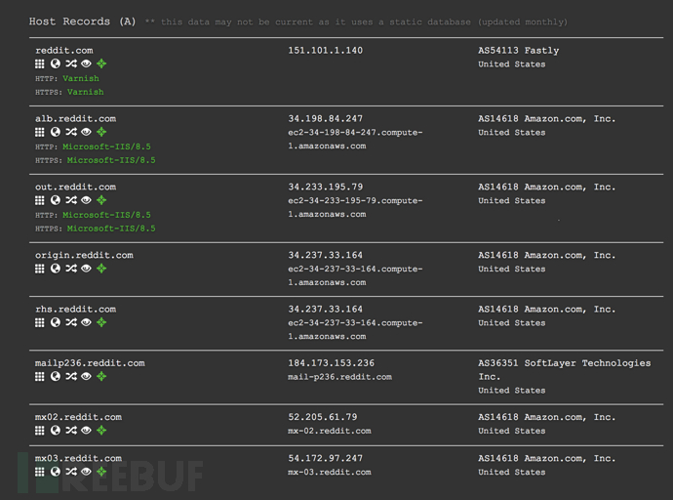Click eye icon under mailp236.reddit.com

tap(86, 376)
